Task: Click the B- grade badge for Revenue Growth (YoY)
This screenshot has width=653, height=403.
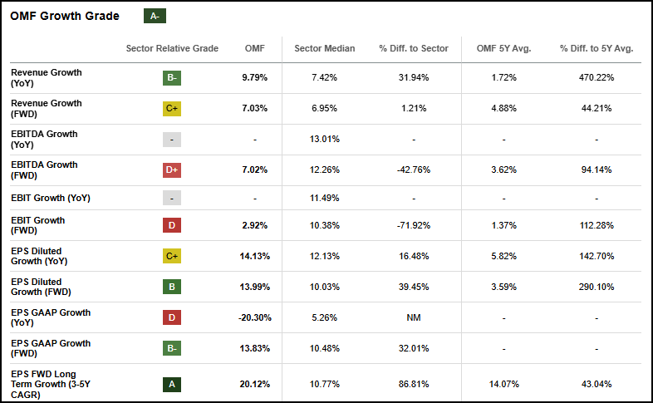Action: tap(172, 78)
